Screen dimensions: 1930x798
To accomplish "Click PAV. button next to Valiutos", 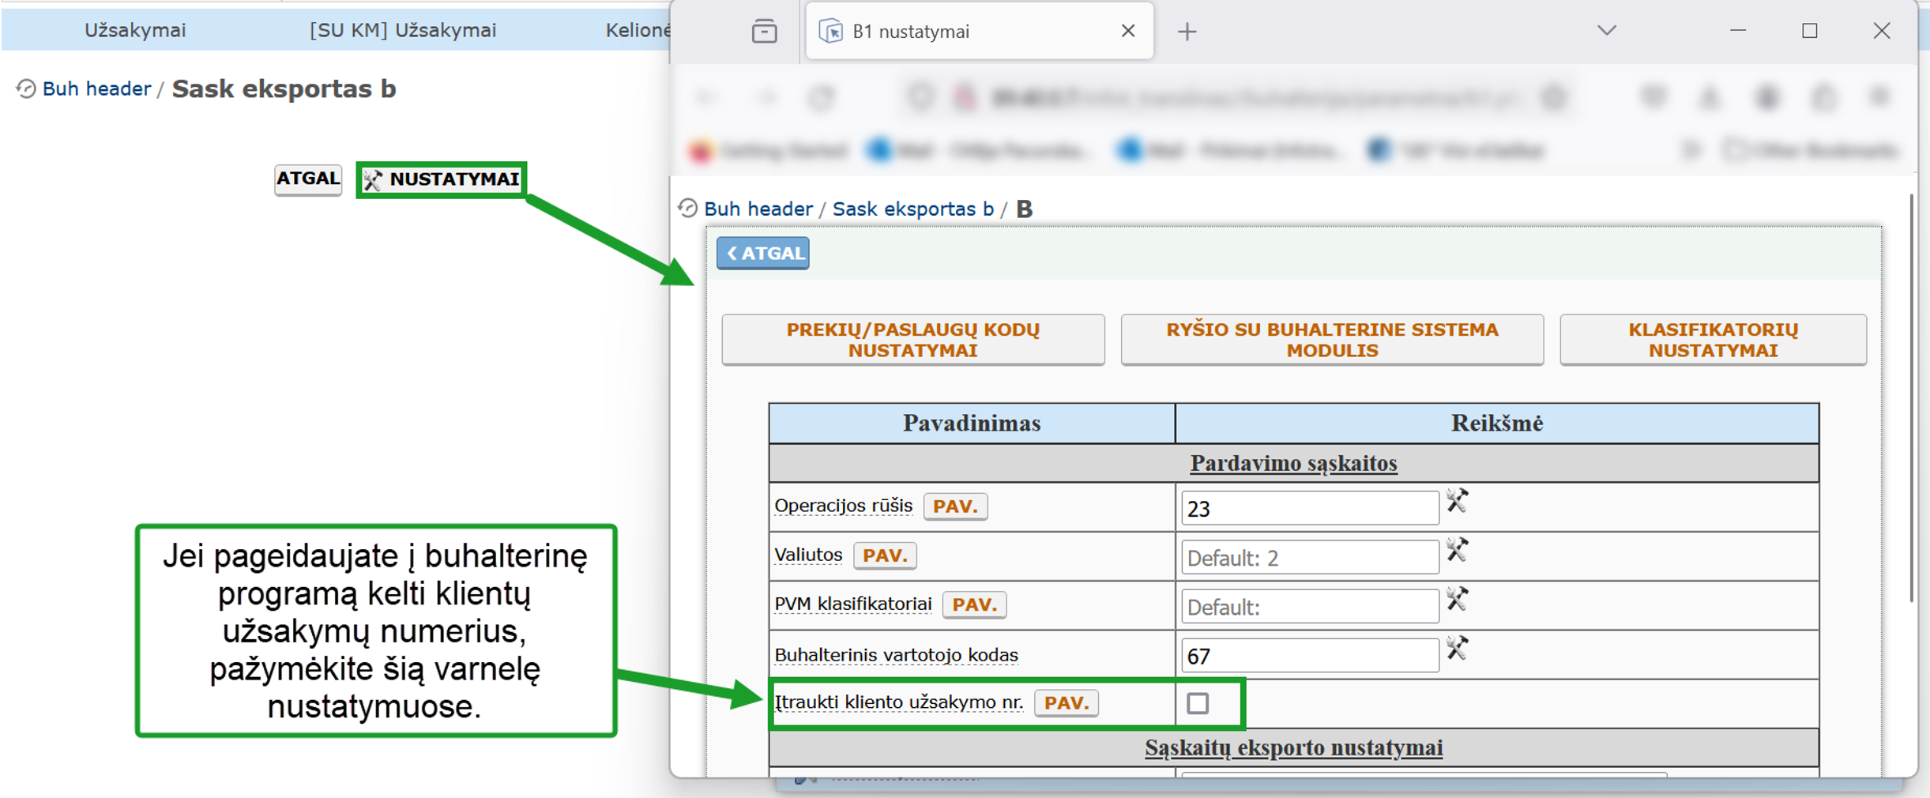I will pyautogui.click(x=885, y=555).
